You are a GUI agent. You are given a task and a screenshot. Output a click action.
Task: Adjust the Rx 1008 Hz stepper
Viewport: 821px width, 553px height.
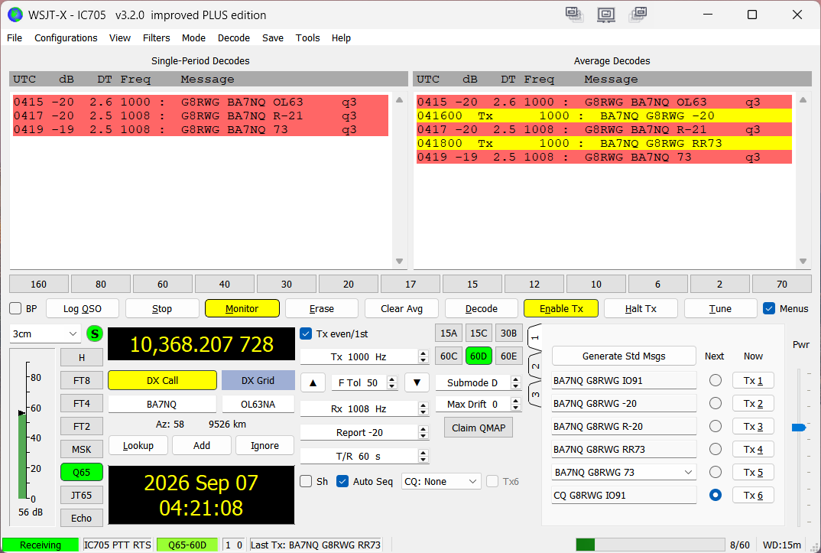point(423,408)
